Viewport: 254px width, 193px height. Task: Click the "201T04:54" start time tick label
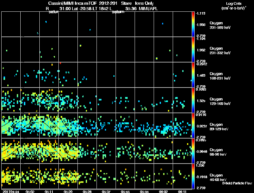[x=11, y=192]
